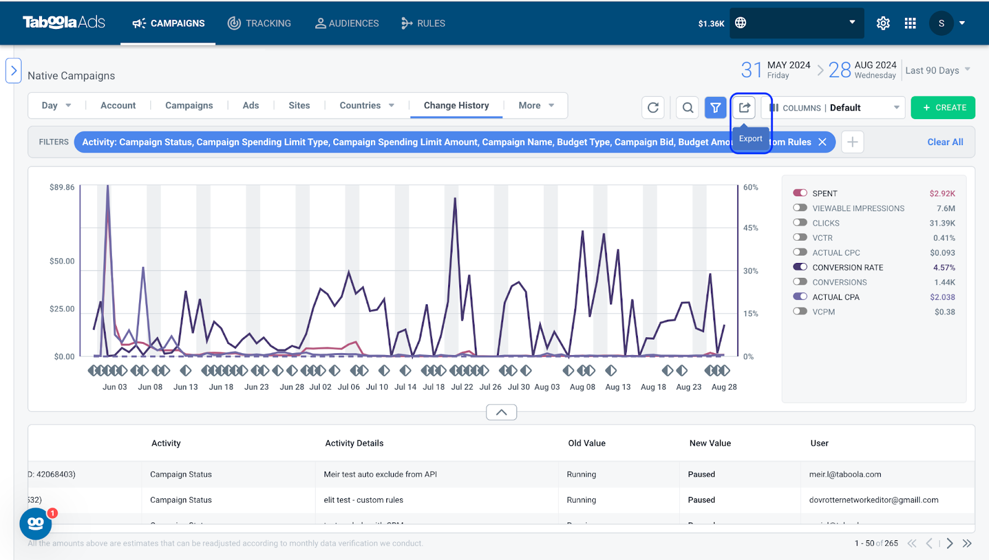
Task: Expand the Last 90 Days selector
Action: coord(938,70)
